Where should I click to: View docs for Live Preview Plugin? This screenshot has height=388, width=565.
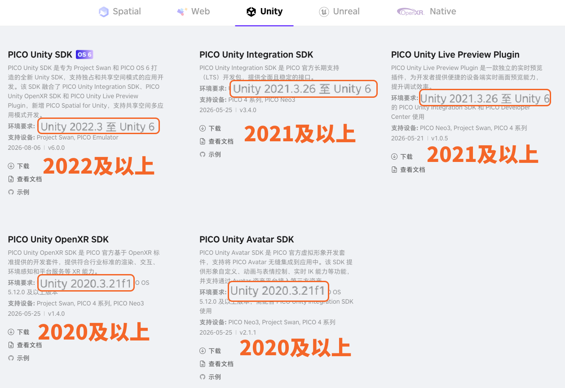408,170
